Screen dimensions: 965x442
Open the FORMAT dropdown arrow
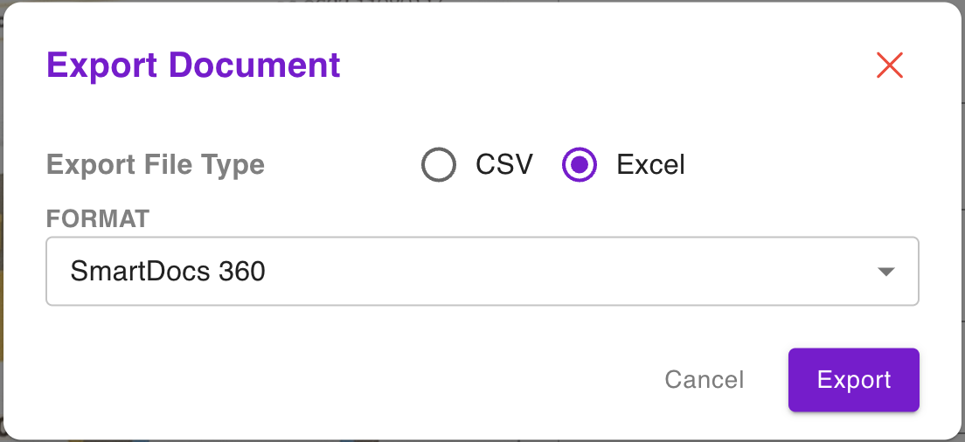(885, 272)
